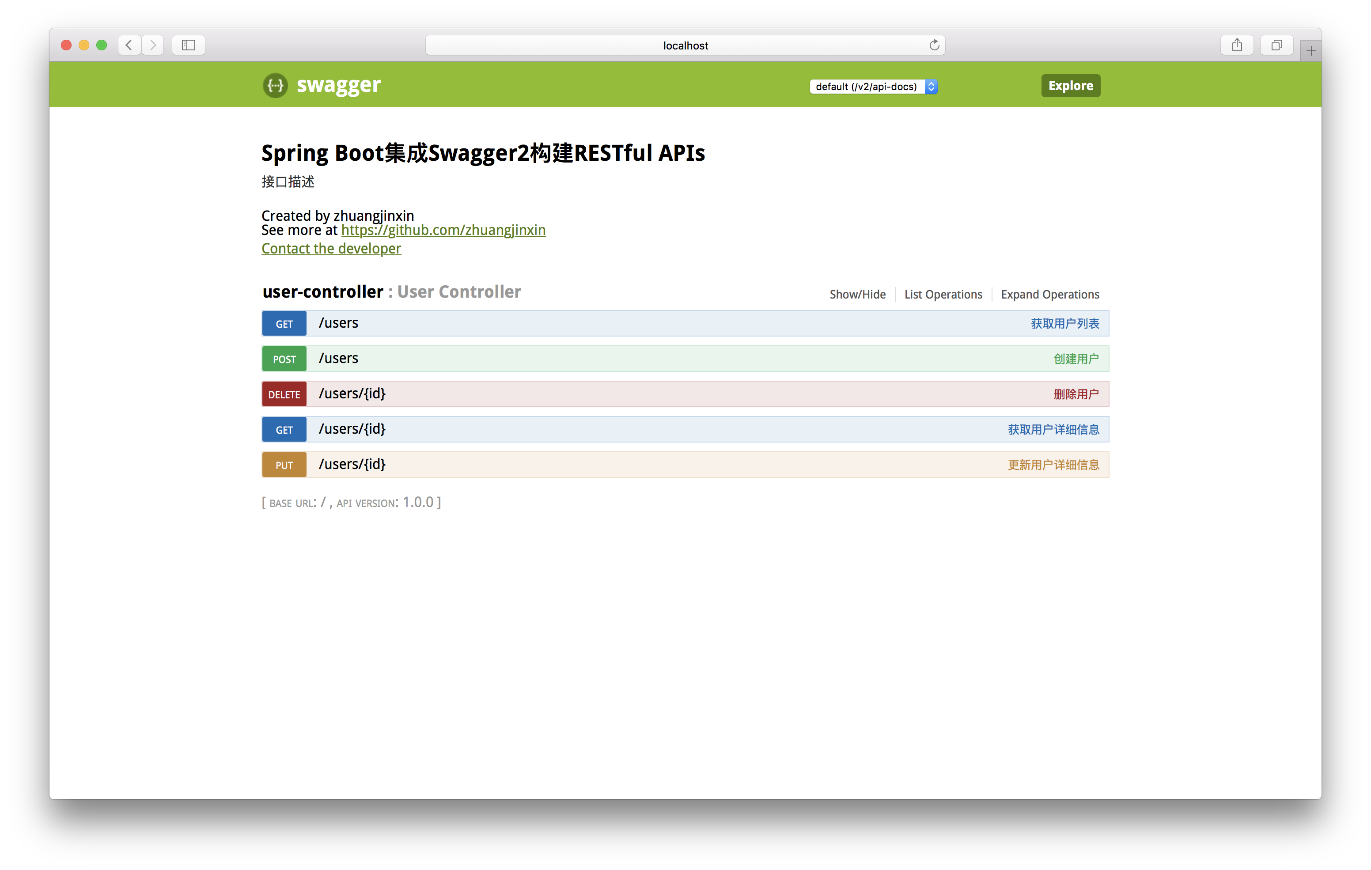
Task: Show all tabs overview icon
Action: (1276, 45)
